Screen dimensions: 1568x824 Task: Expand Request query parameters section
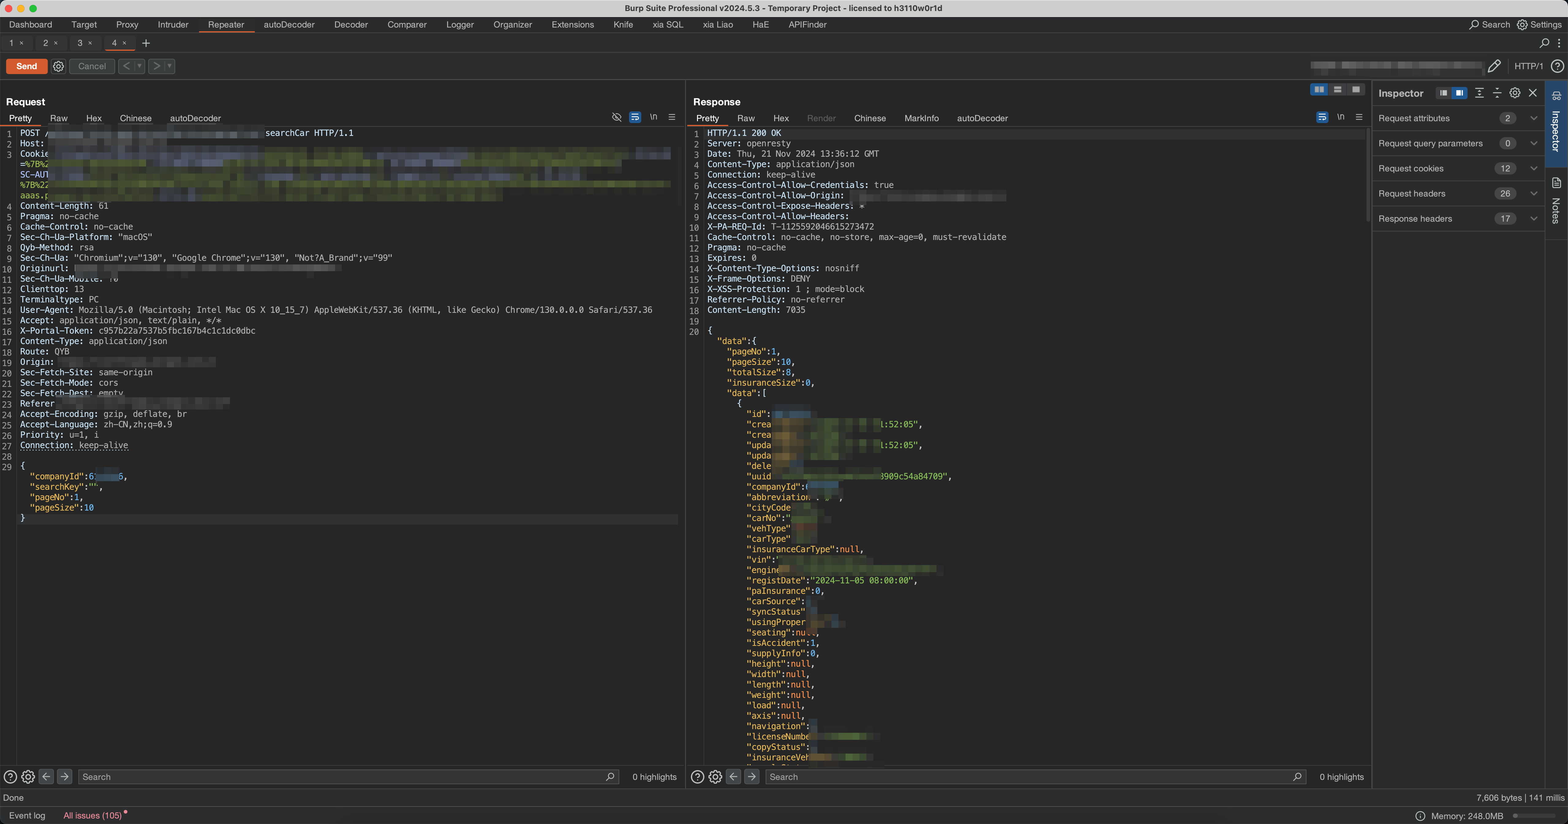1458,143
